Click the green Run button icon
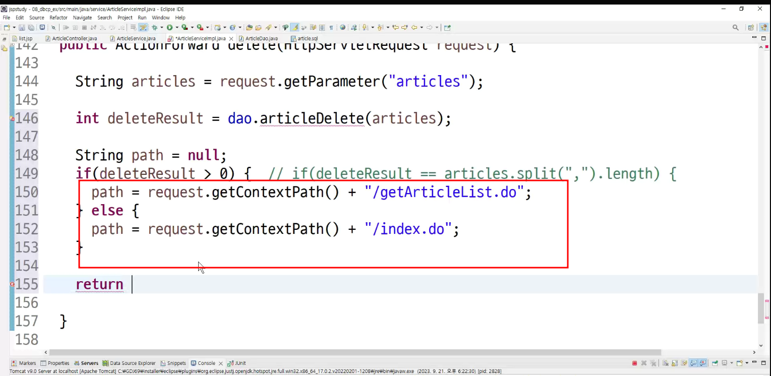771x376 pixels. click(169, 27)
